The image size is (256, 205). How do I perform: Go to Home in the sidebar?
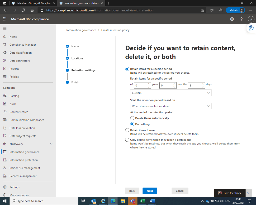coord(13,37)
